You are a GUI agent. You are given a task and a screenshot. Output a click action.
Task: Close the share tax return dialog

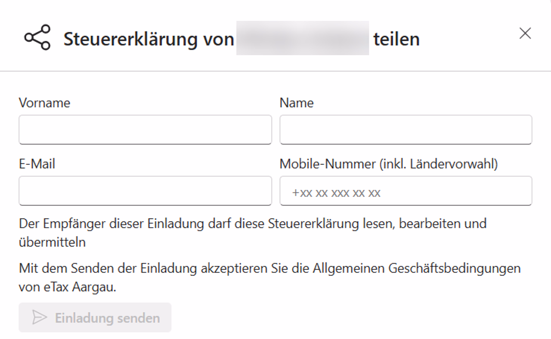[x=525, y=34]
